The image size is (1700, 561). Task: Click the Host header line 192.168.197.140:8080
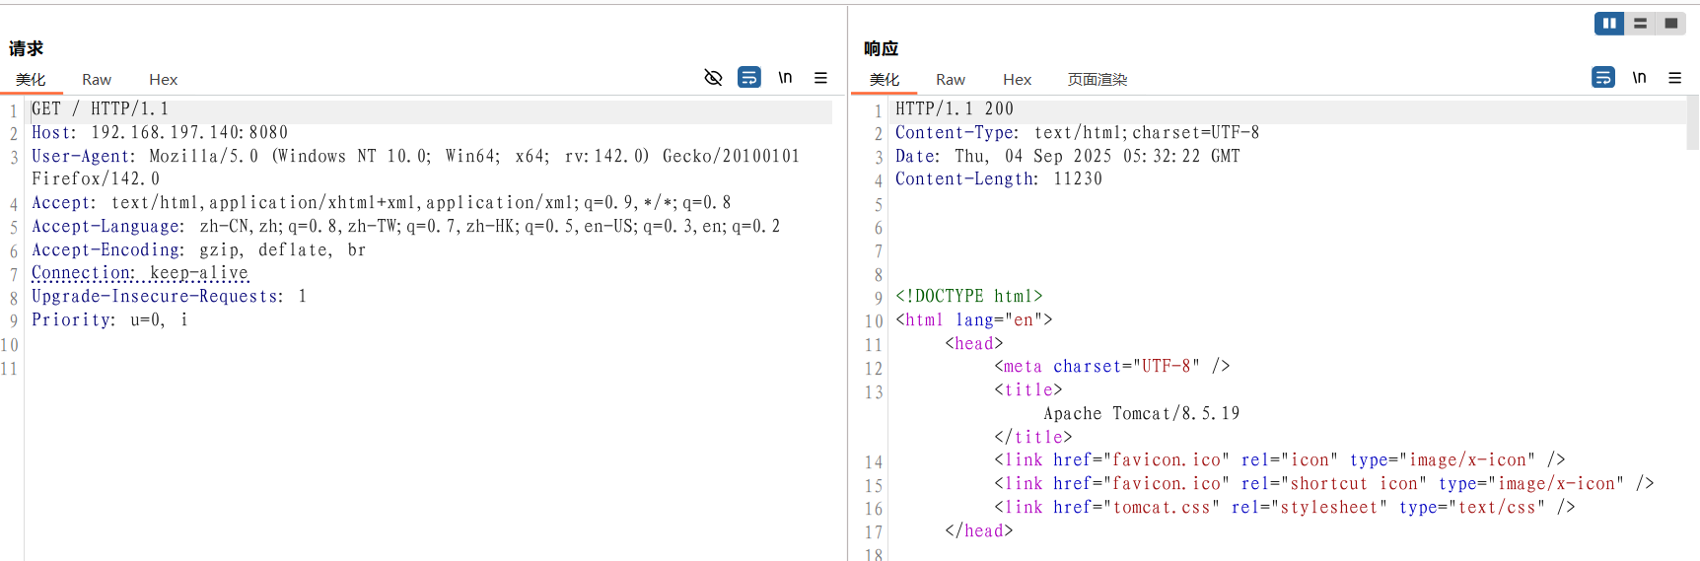click(160, 133)
